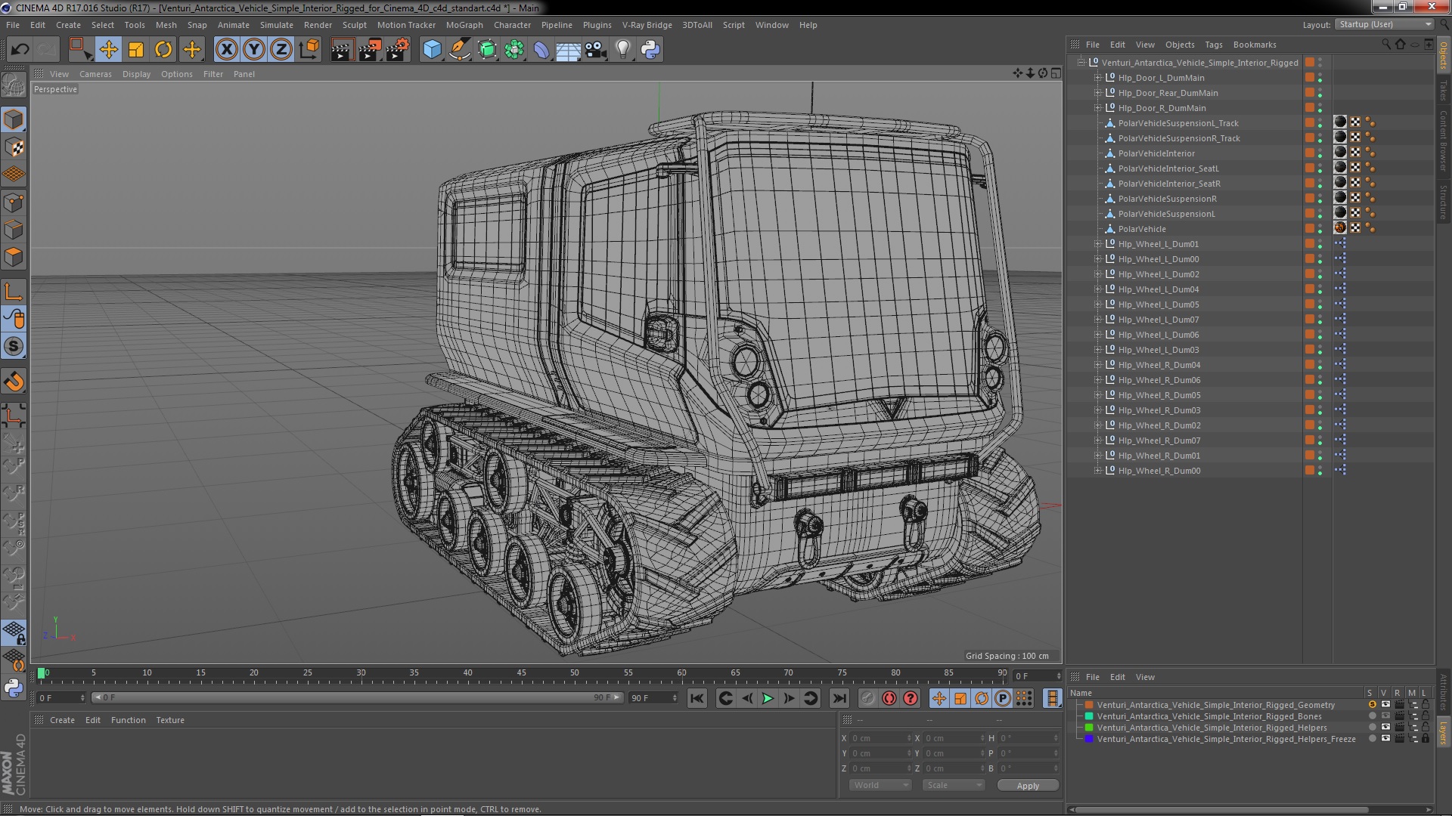Click frame 45 on the timeline ruler
Viewport: 1452px width, 816px height.
tap(521, 673)
